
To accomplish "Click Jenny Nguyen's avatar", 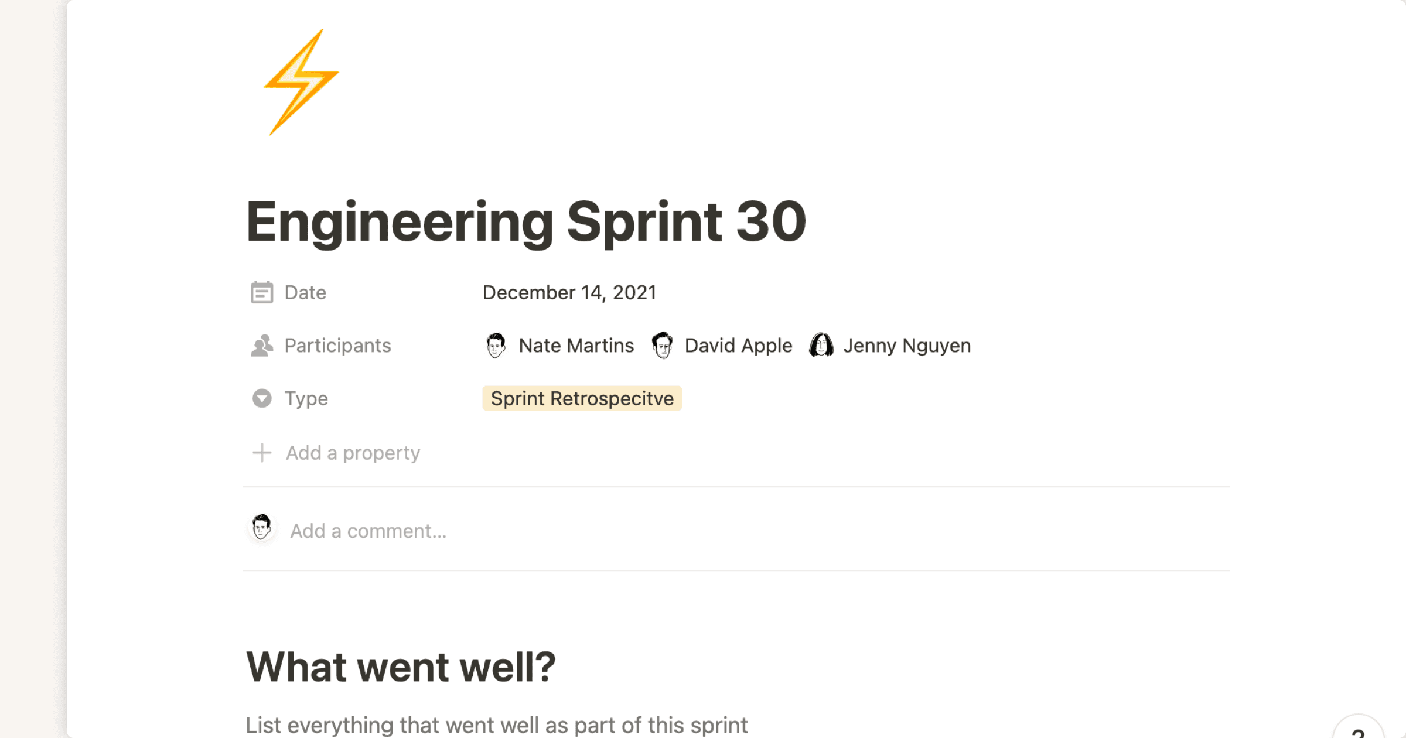I will [x=821, y=345].
